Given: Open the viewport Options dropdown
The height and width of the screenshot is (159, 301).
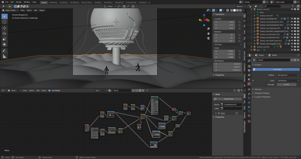Looking at the screenshot, I should [x=240, y=6].
